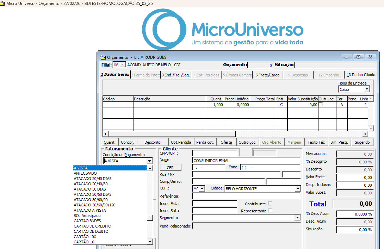The height and width of the screenshot is (249, 384).
Task: Click the Orçamento window title icon
Action: tap(103, 57)
